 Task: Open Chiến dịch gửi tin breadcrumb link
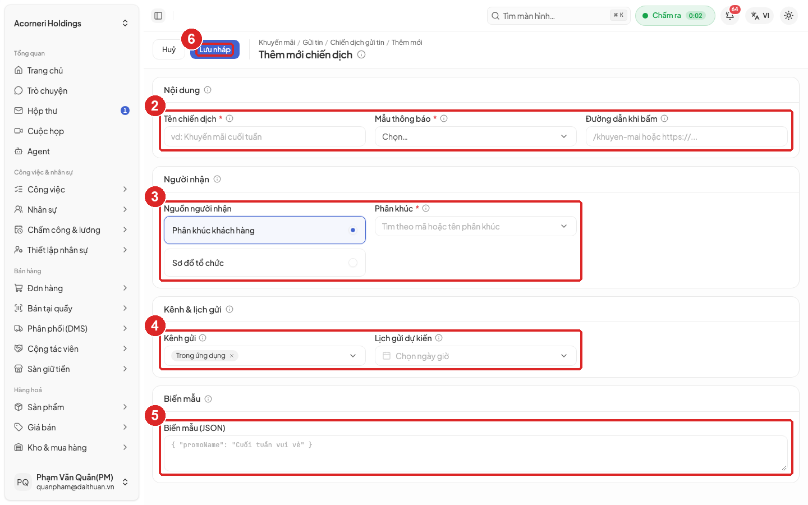coord(357,42)
